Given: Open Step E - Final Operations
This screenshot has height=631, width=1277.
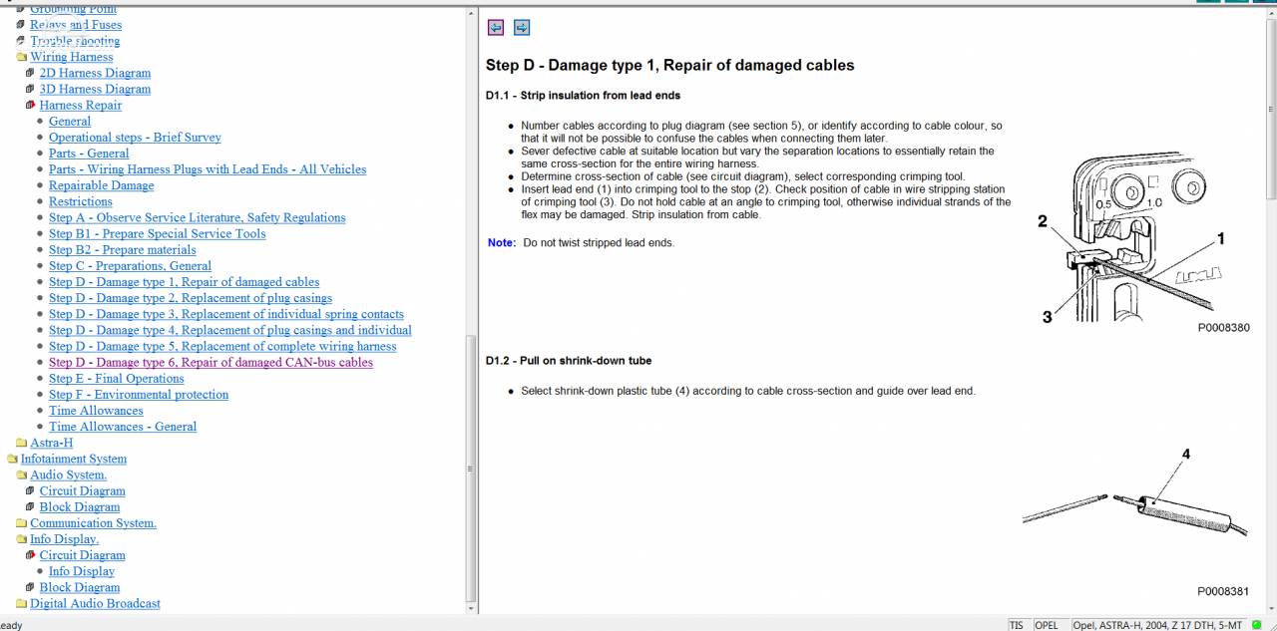Looking at the screenshot, I should tap(117, 378).
